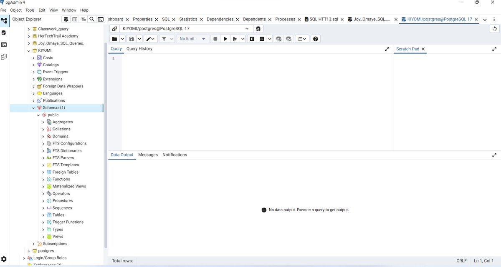Click the Stop query square button
This screenshot has width=501, height=267.
pyautogui.click(x=215, y=39)
